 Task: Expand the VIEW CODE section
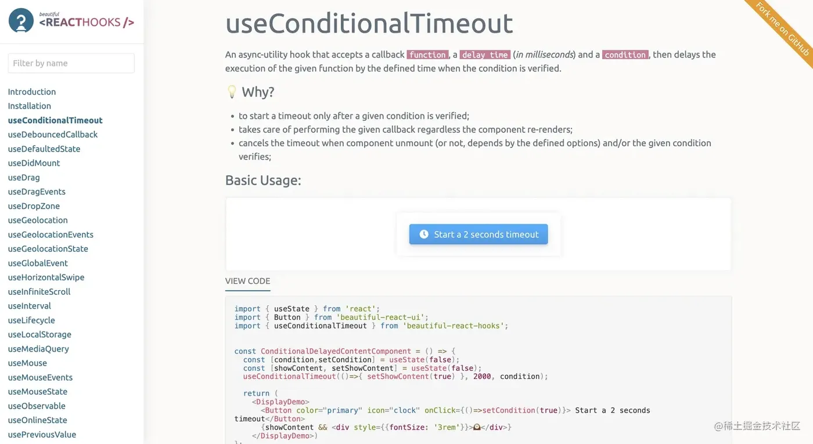click(247, 280)
